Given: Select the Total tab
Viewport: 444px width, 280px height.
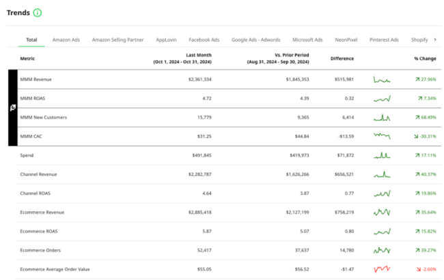Looking at the screenshot, I should click(x=31, y=40).
